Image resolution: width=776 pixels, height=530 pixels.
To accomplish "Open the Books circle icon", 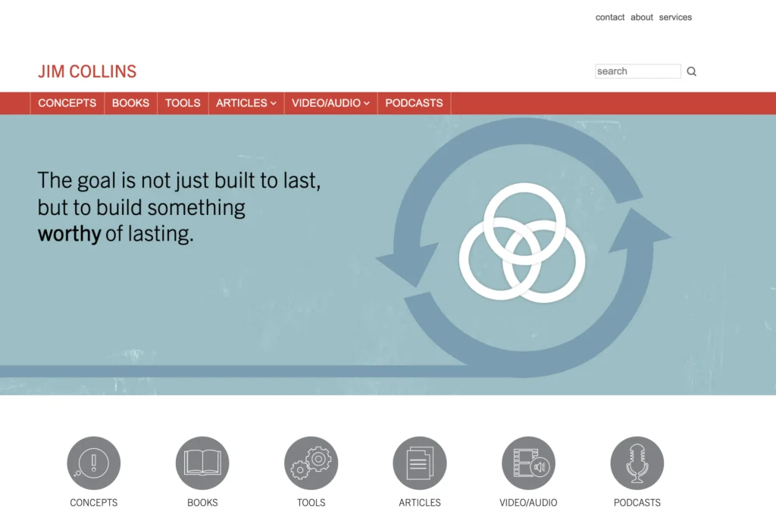I will point(202,463).
